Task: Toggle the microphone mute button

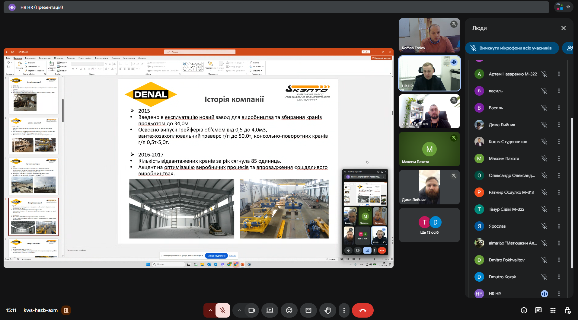Action: 223,310
